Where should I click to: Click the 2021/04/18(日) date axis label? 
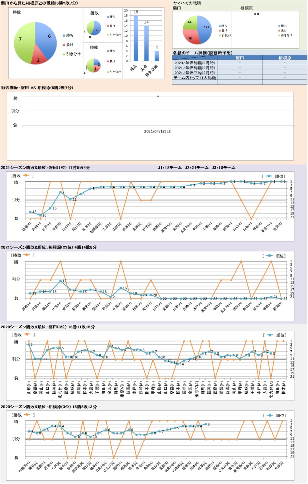click(x=158, y=132)
